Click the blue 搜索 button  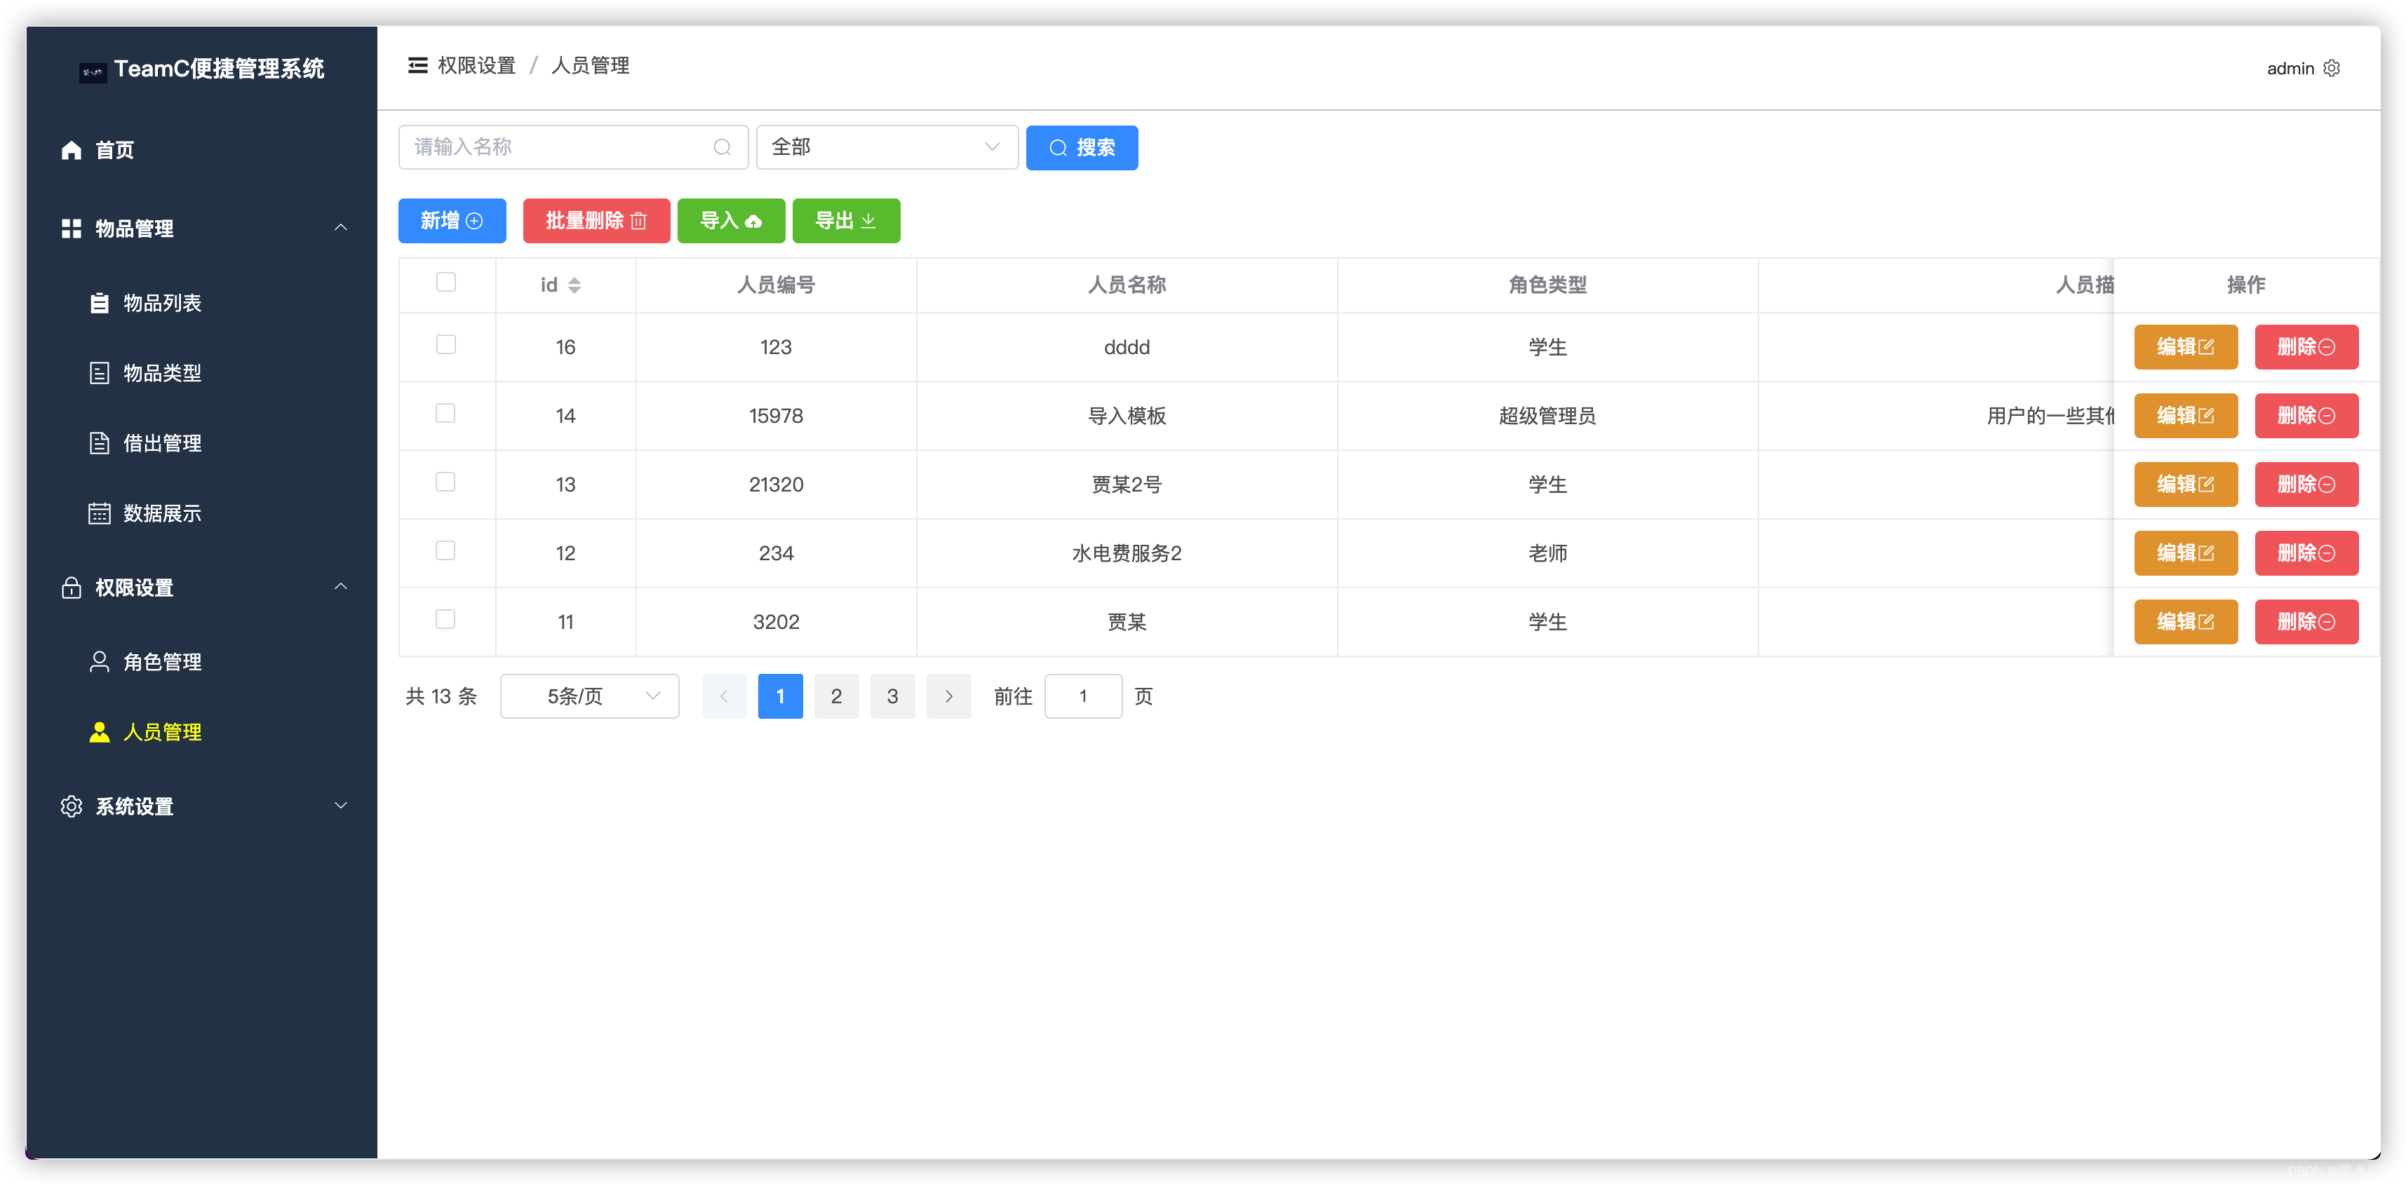tap(1082, 147)
